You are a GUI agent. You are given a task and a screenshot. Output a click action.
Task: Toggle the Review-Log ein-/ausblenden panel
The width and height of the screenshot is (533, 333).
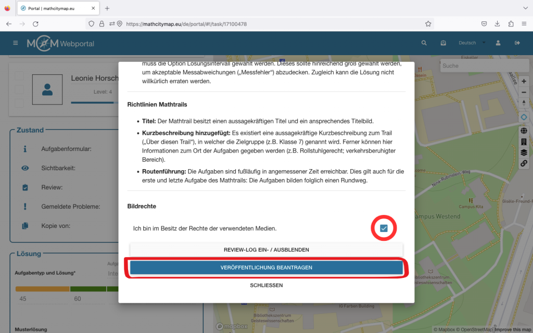pos(266,250)
